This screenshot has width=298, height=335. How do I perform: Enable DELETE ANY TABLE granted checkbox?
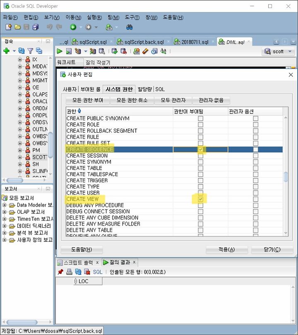(200, 230)
